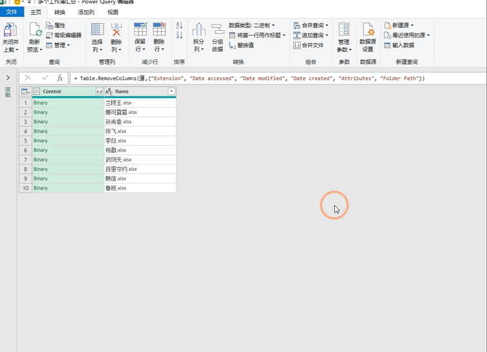This screenshot has height=352, width=487.
Task: Click the Combine Files icon in the Content header
Action: tap(99, 92)
